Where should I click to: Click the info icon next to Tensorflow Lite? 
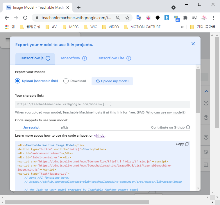(x=129, y=58)
